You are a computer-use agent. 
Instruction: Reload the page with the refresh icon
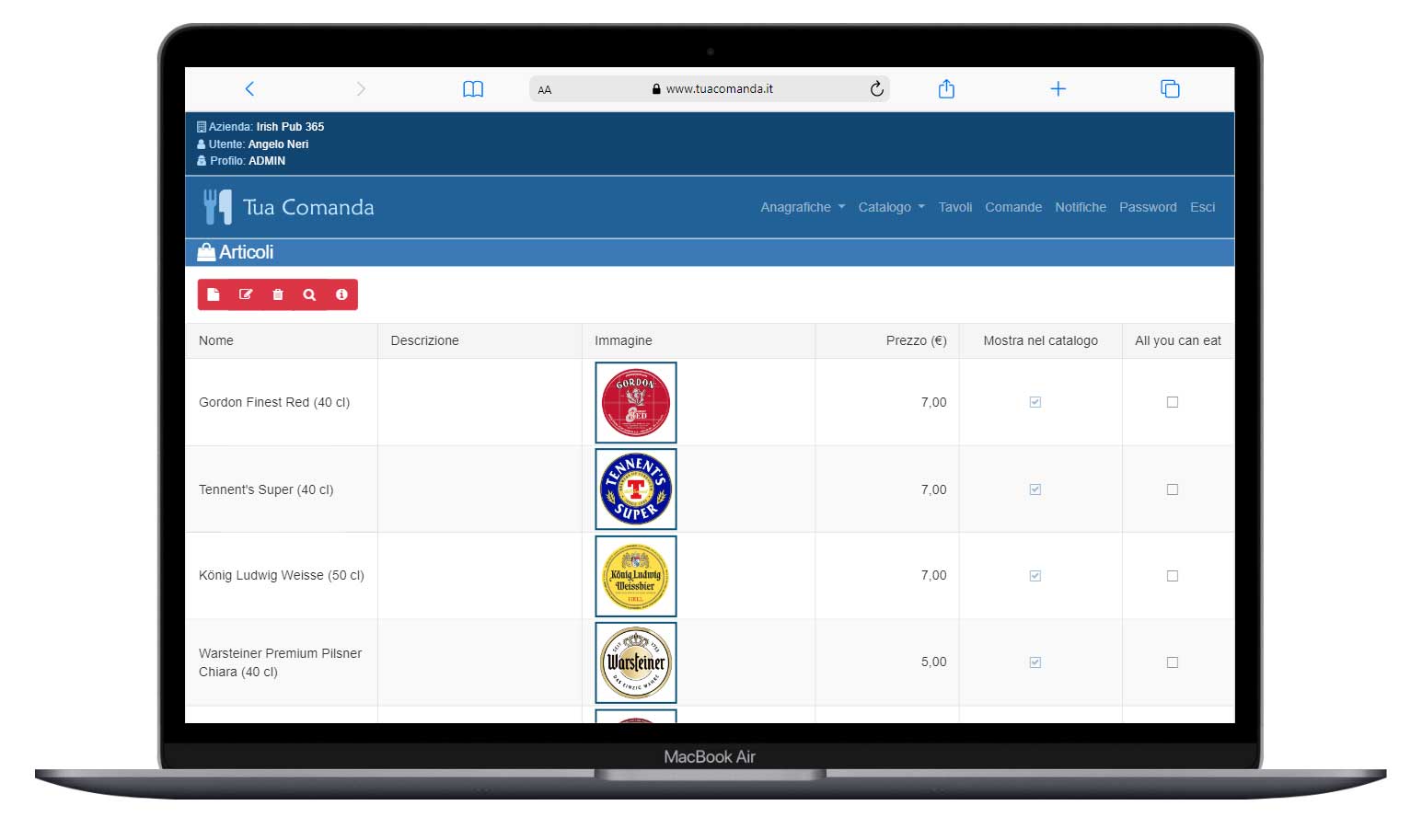pyautogui.click(x=877, y=88)
